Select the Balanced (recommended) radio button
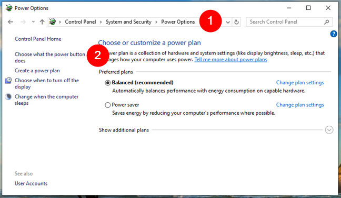 [108, 83]
